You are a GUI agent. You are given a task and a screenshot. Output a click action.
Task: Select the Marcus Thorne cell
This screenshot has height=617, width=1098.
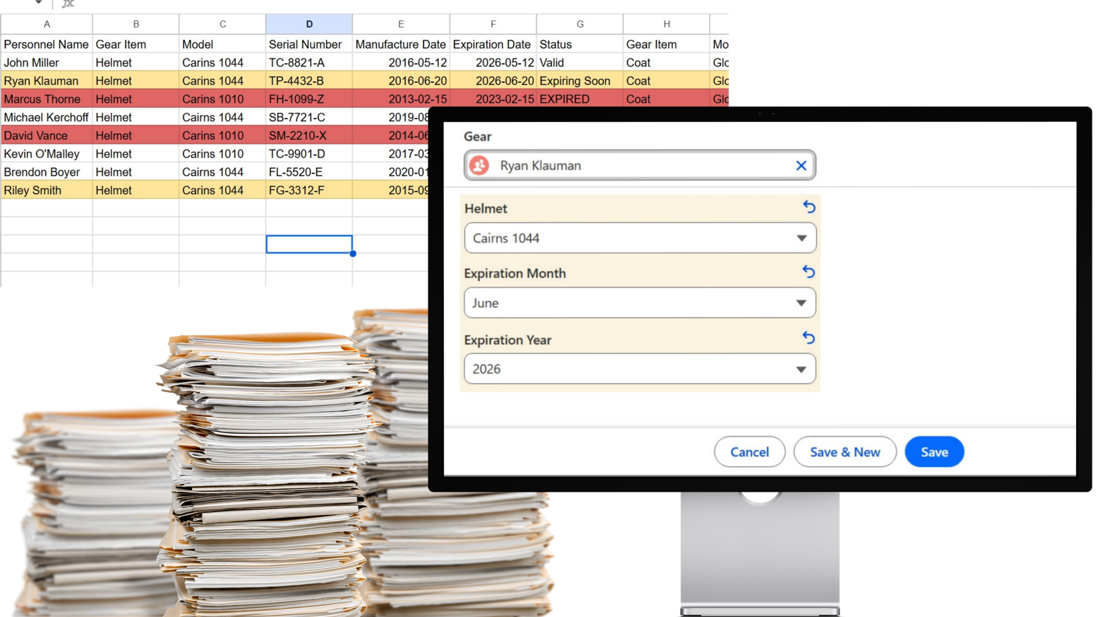[x=47, y=99]
